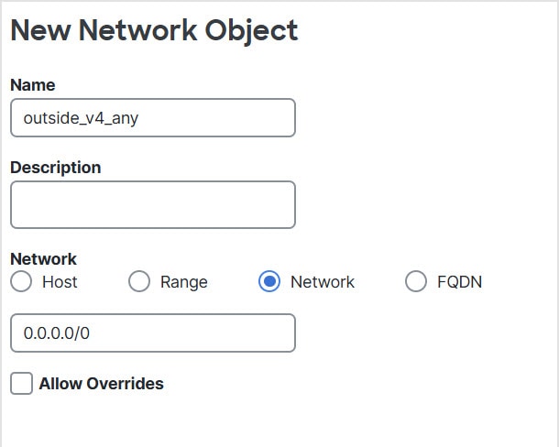
Task: Choose the FQDN radio option
Action: 416,281
